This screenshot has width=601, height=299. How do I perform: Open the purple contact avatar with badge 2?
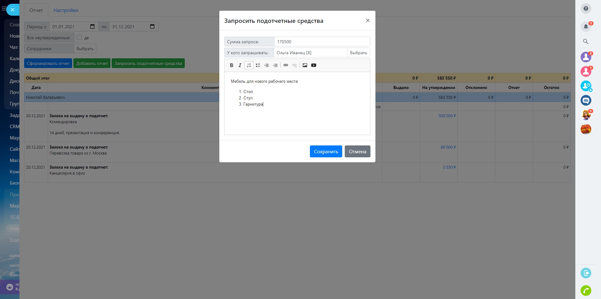pos(586,57)
